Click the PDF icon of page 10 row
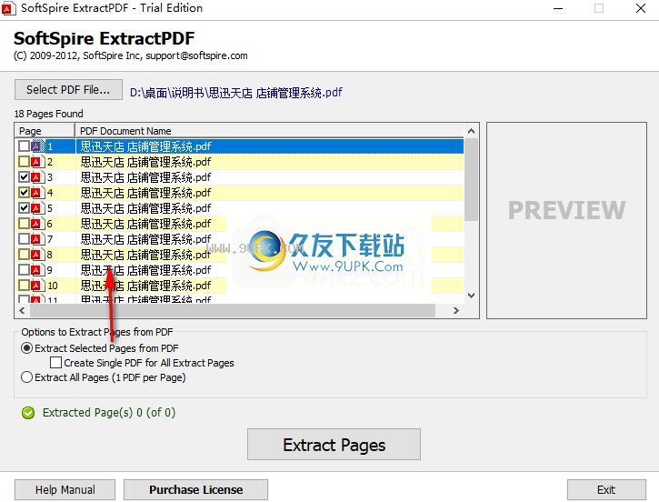 coord(37,286)
